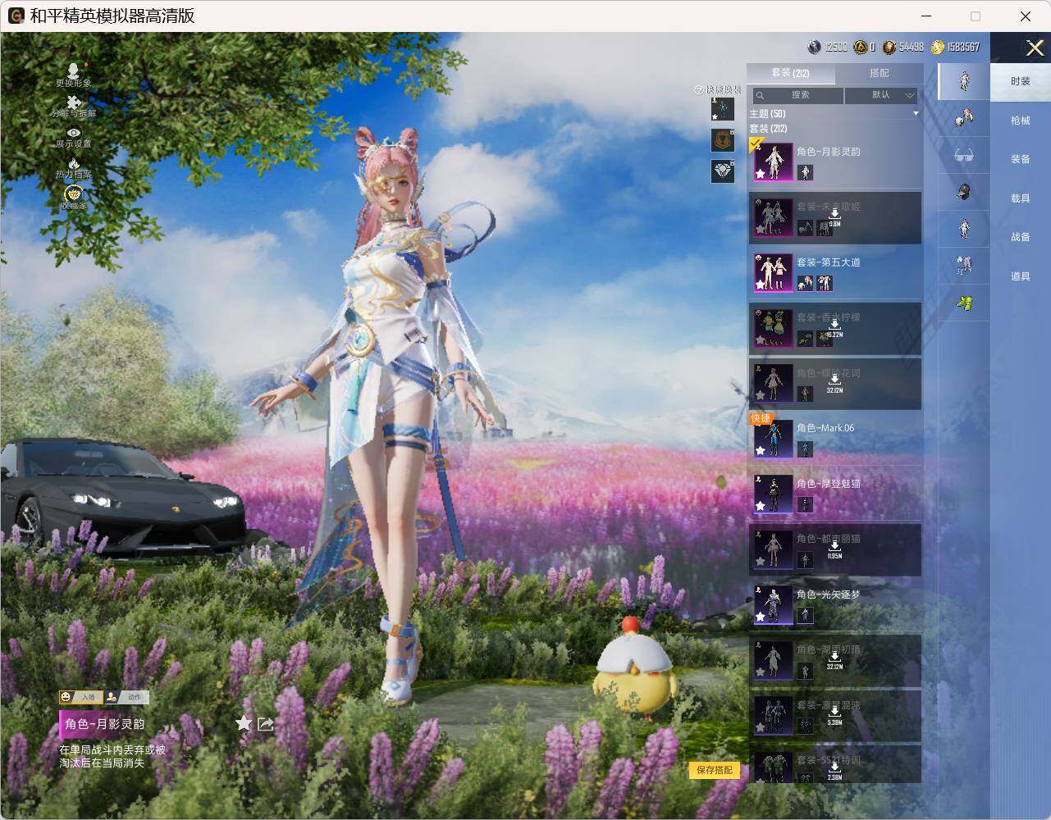Click the gold badge currency showing 0

(x=865, y=48)
